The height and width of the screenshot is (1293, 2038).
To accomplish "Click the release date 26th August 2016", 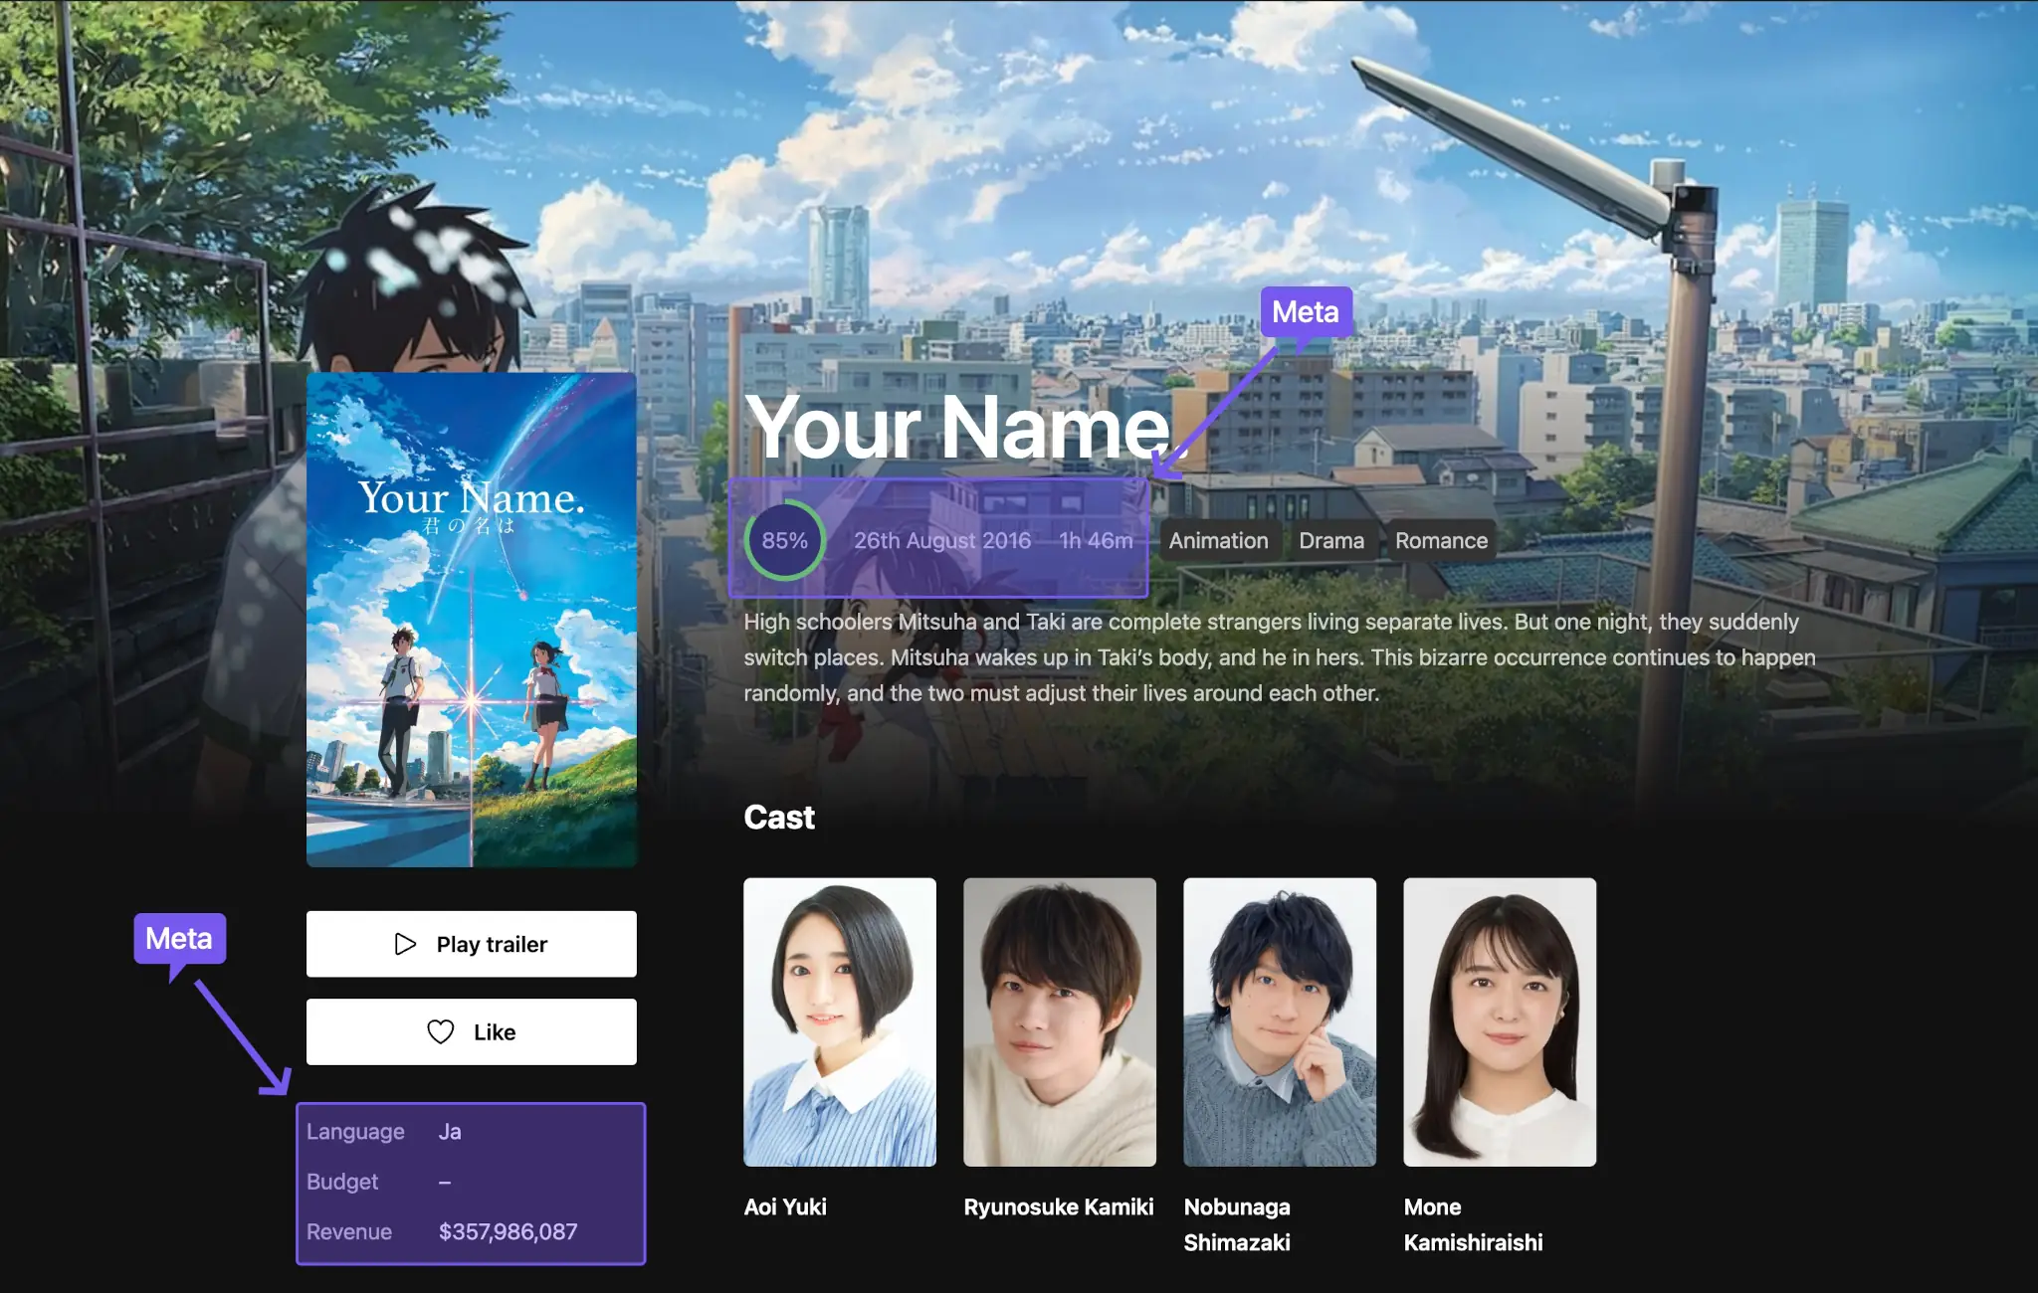I will point(942,540).
